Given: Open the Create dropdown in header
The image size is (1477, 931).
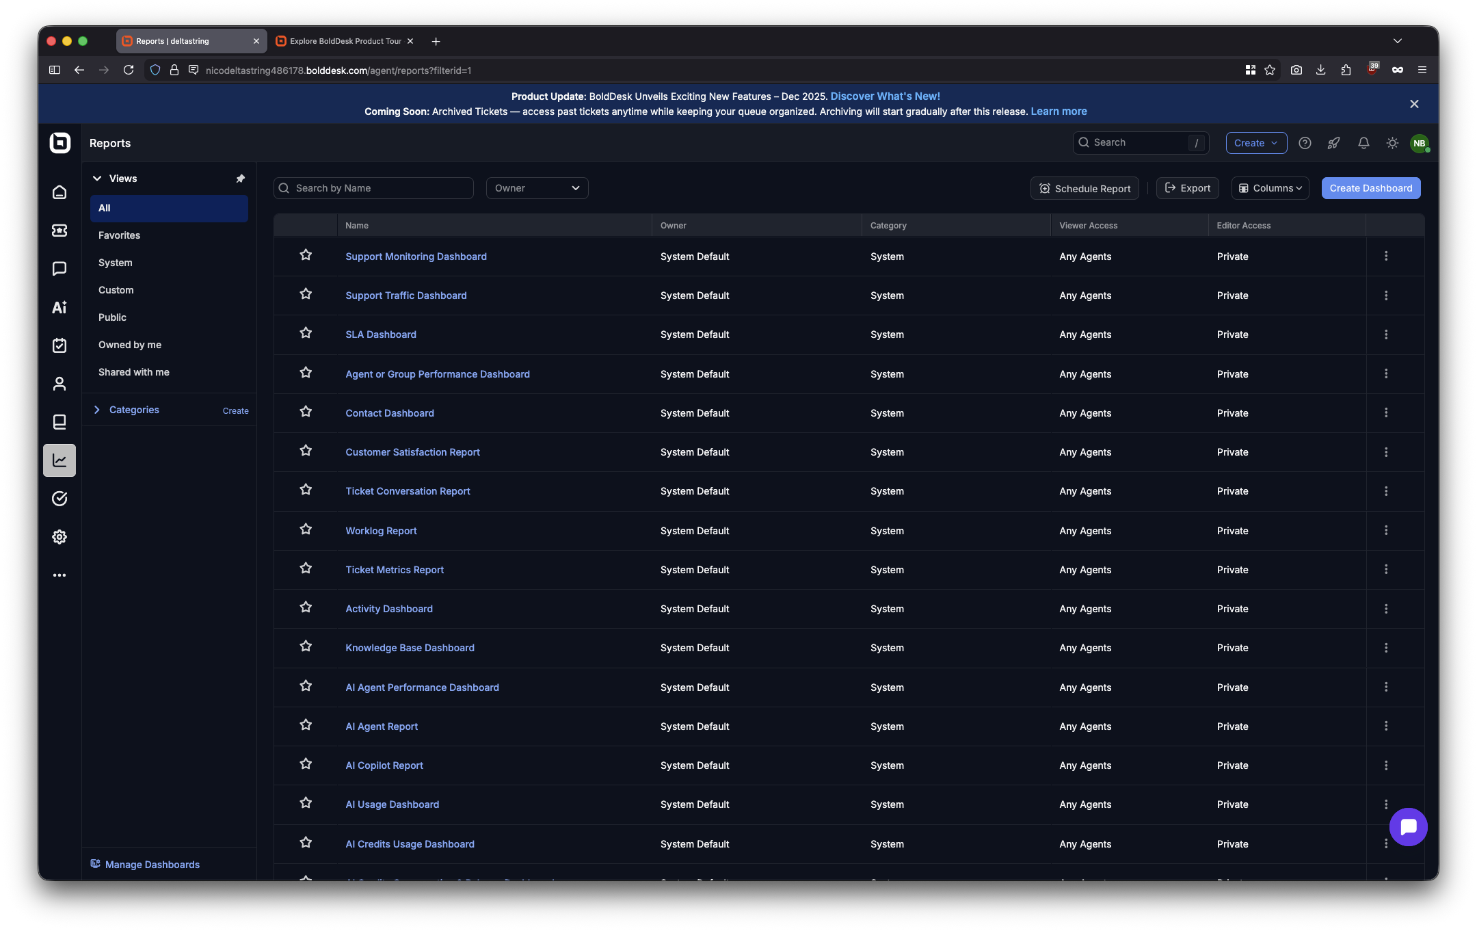Looking at the screenshot, I should (1256, 143).
